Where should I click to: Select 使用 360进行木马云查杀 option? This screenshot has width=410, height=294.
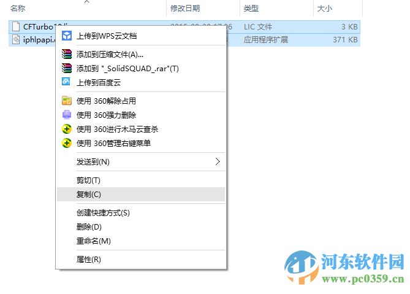click(x=141, y=129)
